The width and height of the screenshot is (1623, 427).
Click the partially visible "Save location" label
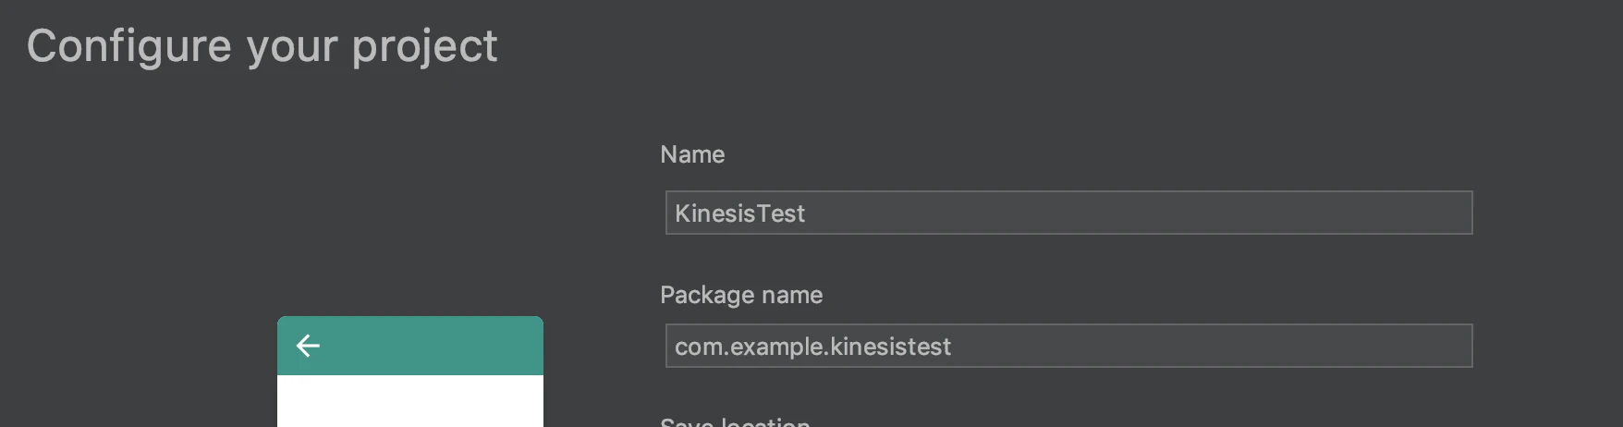735,421
